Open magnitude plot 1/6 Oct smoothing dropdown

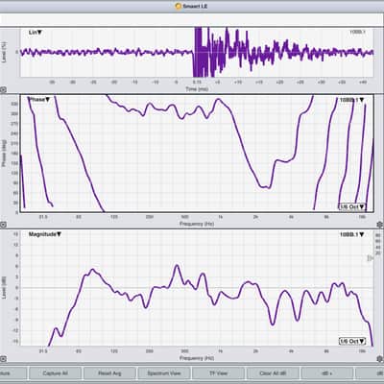point(352,341)
